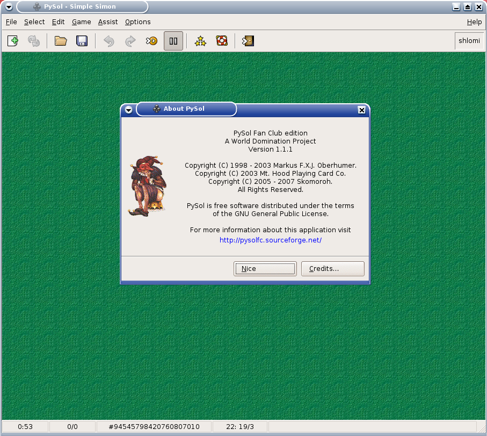487x436 pixels.
Task: Undo the last move using the toolbar arrow
Action: [x=109, y=41]
